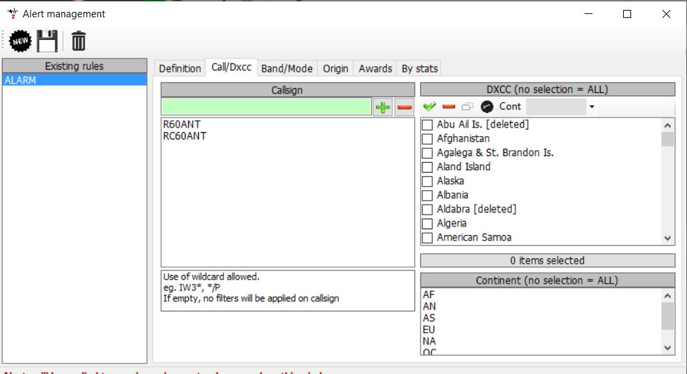Screen dimensions: 687x374
Task: Open the Definition tab
Action: tap(180, 68)
